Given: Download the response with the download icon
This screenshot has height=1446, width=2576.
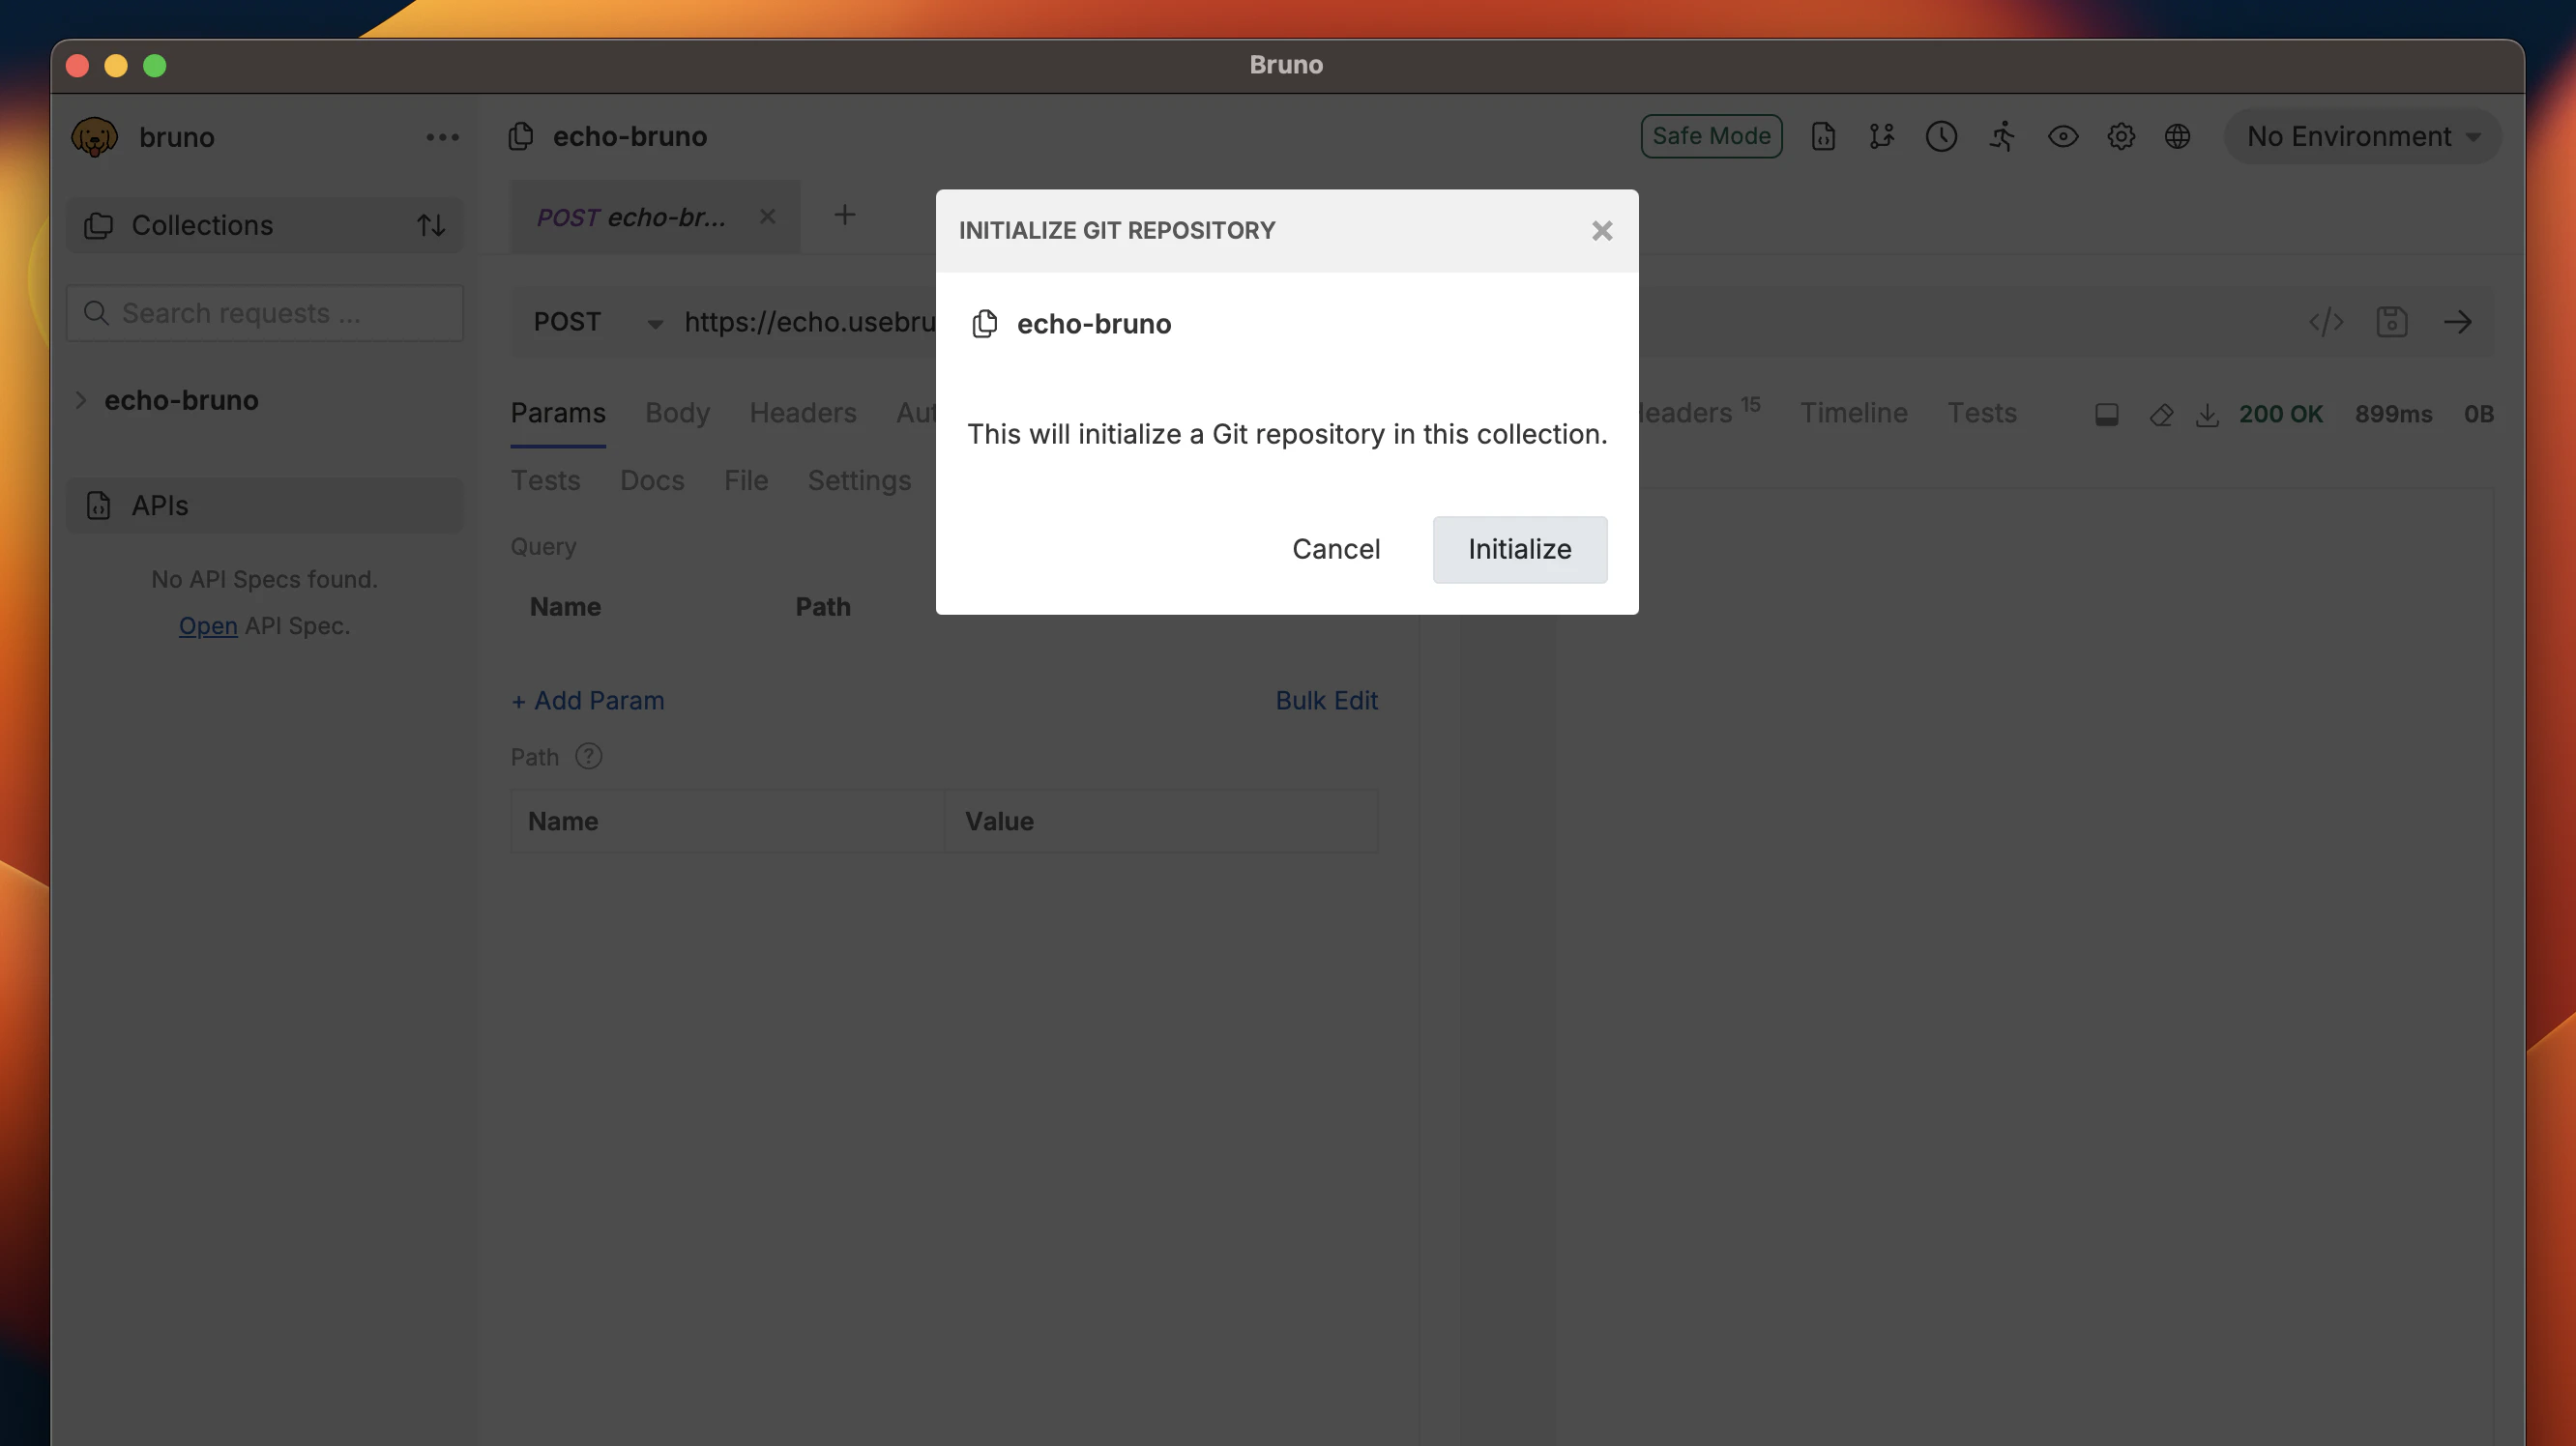Looking at the screenshot, I should click(x=2208, y=414).
